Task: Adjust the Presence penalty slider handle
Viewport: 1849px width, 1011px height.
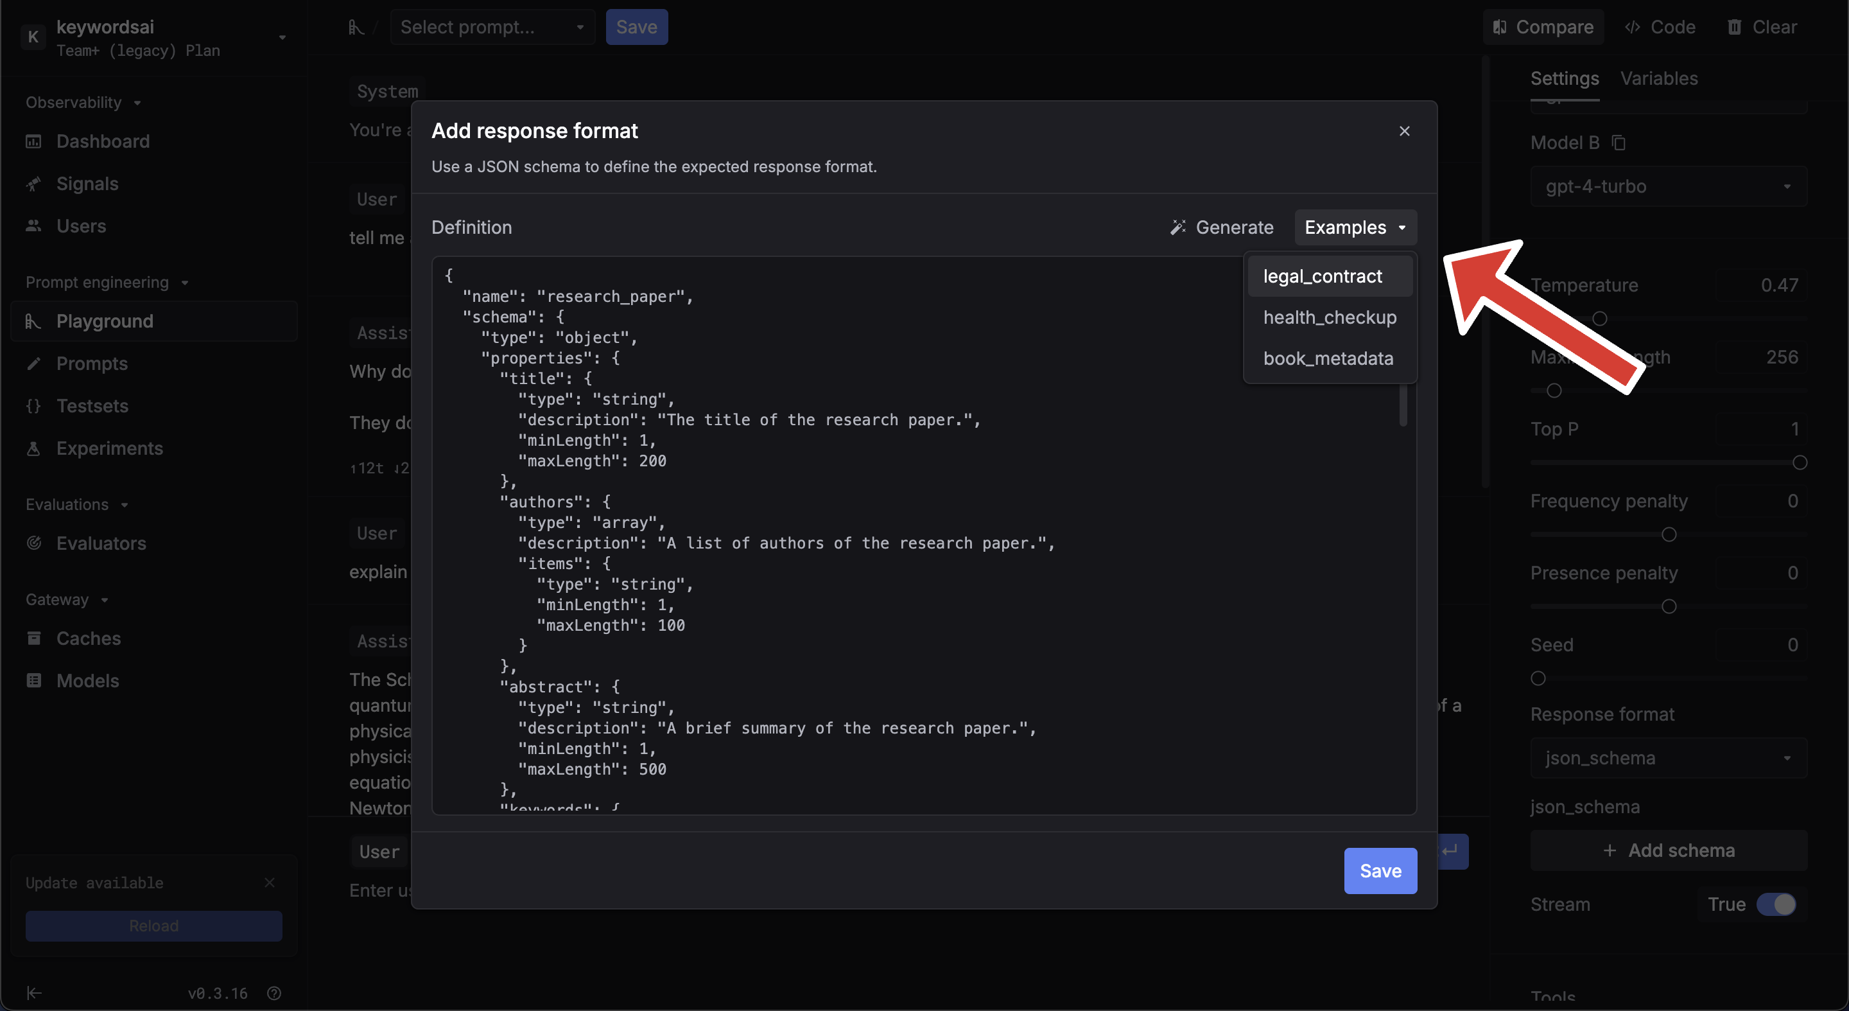Action: click(x=1669, y=607)
